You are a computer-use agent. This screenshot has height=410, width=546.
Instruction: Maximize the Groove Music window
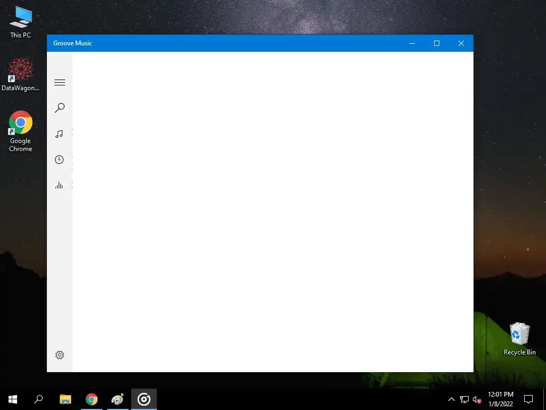click(x=436, y=43)
